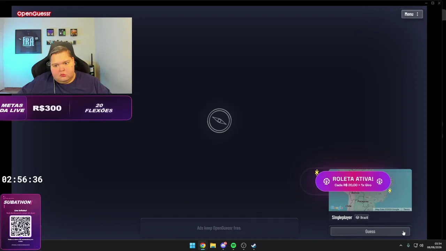Screen dimensions: 446x251
Task: Open the Windows Start menu
Action: 192,245
